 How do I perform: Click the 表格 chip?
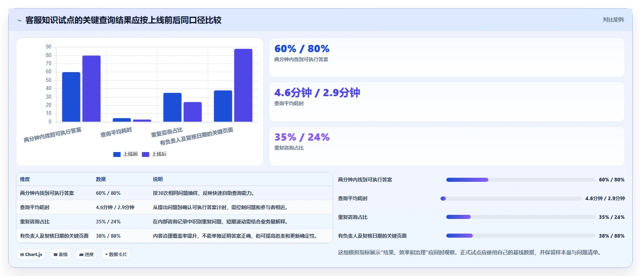(x=60, y=254)
